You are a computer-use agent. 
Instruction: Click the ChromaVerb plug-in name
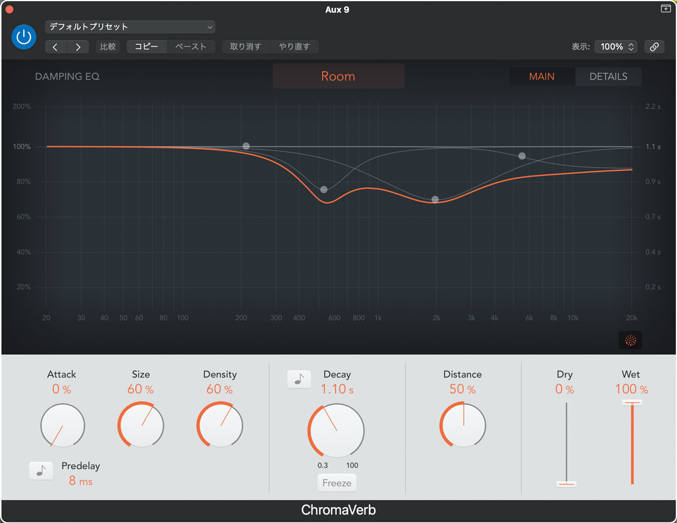(x=338, y=511)
